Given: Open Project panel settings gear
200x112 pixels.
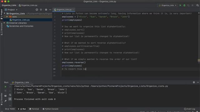Looking at the screenshot, I should click(46, 10).
